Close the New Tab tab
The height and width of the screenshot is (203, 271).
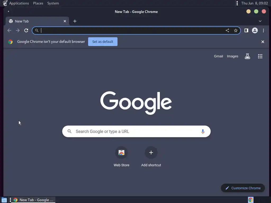point(65,21)
